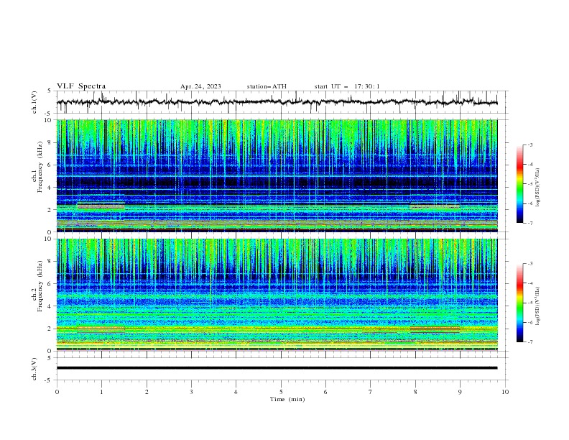Click the "-5" tick on ch.3(V) axis
The height and width of the screenshot is (440, 569).
(x=49, y=380)
